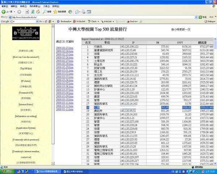Switch to Yahoo!奇摩搜尋結果 taskbar window
The width and height of the screenshot is (217, 174).
tap(47, 171)
